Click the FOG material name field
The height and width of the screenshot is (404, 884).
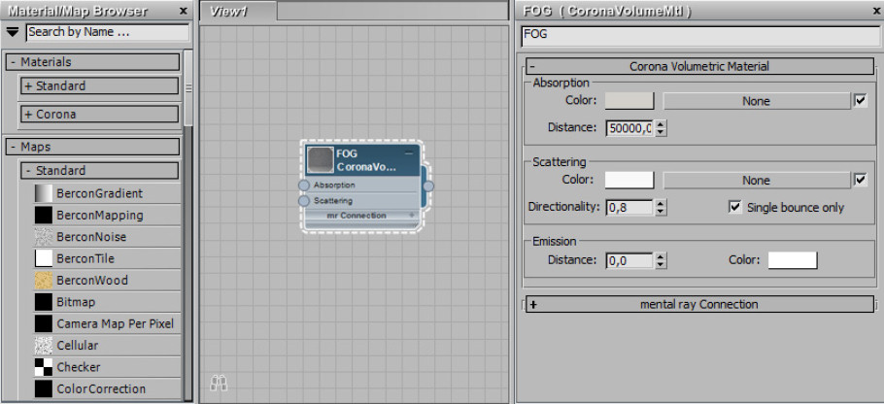[x=700, y=36]
